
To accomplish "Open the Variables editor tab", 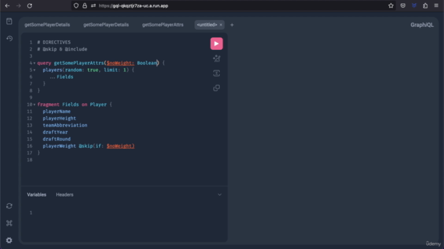I will [37, 194].
